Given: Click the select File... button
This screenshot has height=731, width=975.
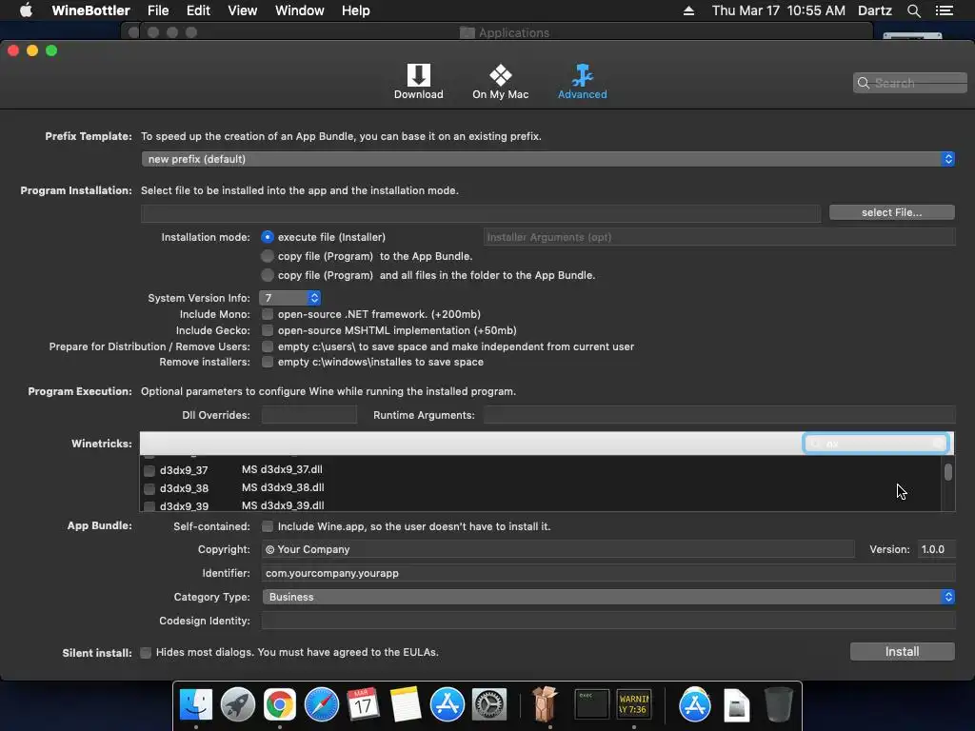Looking at the screenshot, I should pos(891,212).
